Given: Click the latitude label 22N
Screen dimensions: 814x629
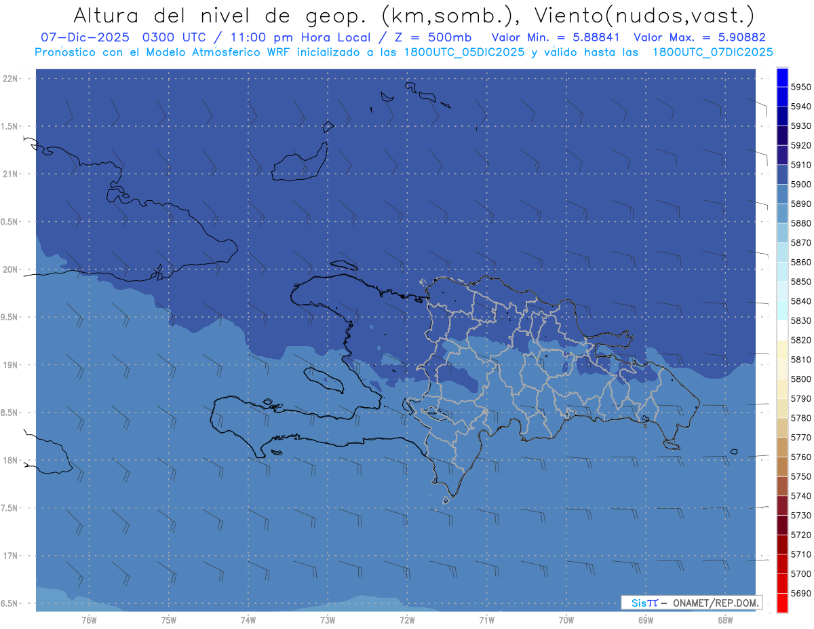Looking at the screenshot, I should 10,79.
